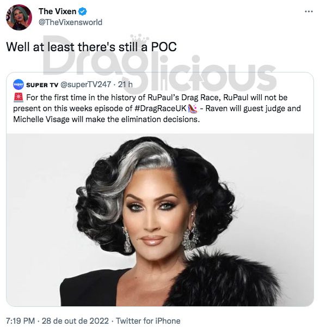The height and width of the screenshot is (327, 320).
Task: Open the quoted tweet body text
Action: click(157, 108)
